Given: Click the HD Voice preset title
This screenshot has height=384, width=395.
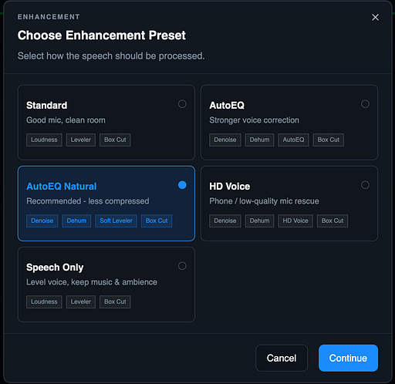Looking at the screenshot, I should coord(230,187).
